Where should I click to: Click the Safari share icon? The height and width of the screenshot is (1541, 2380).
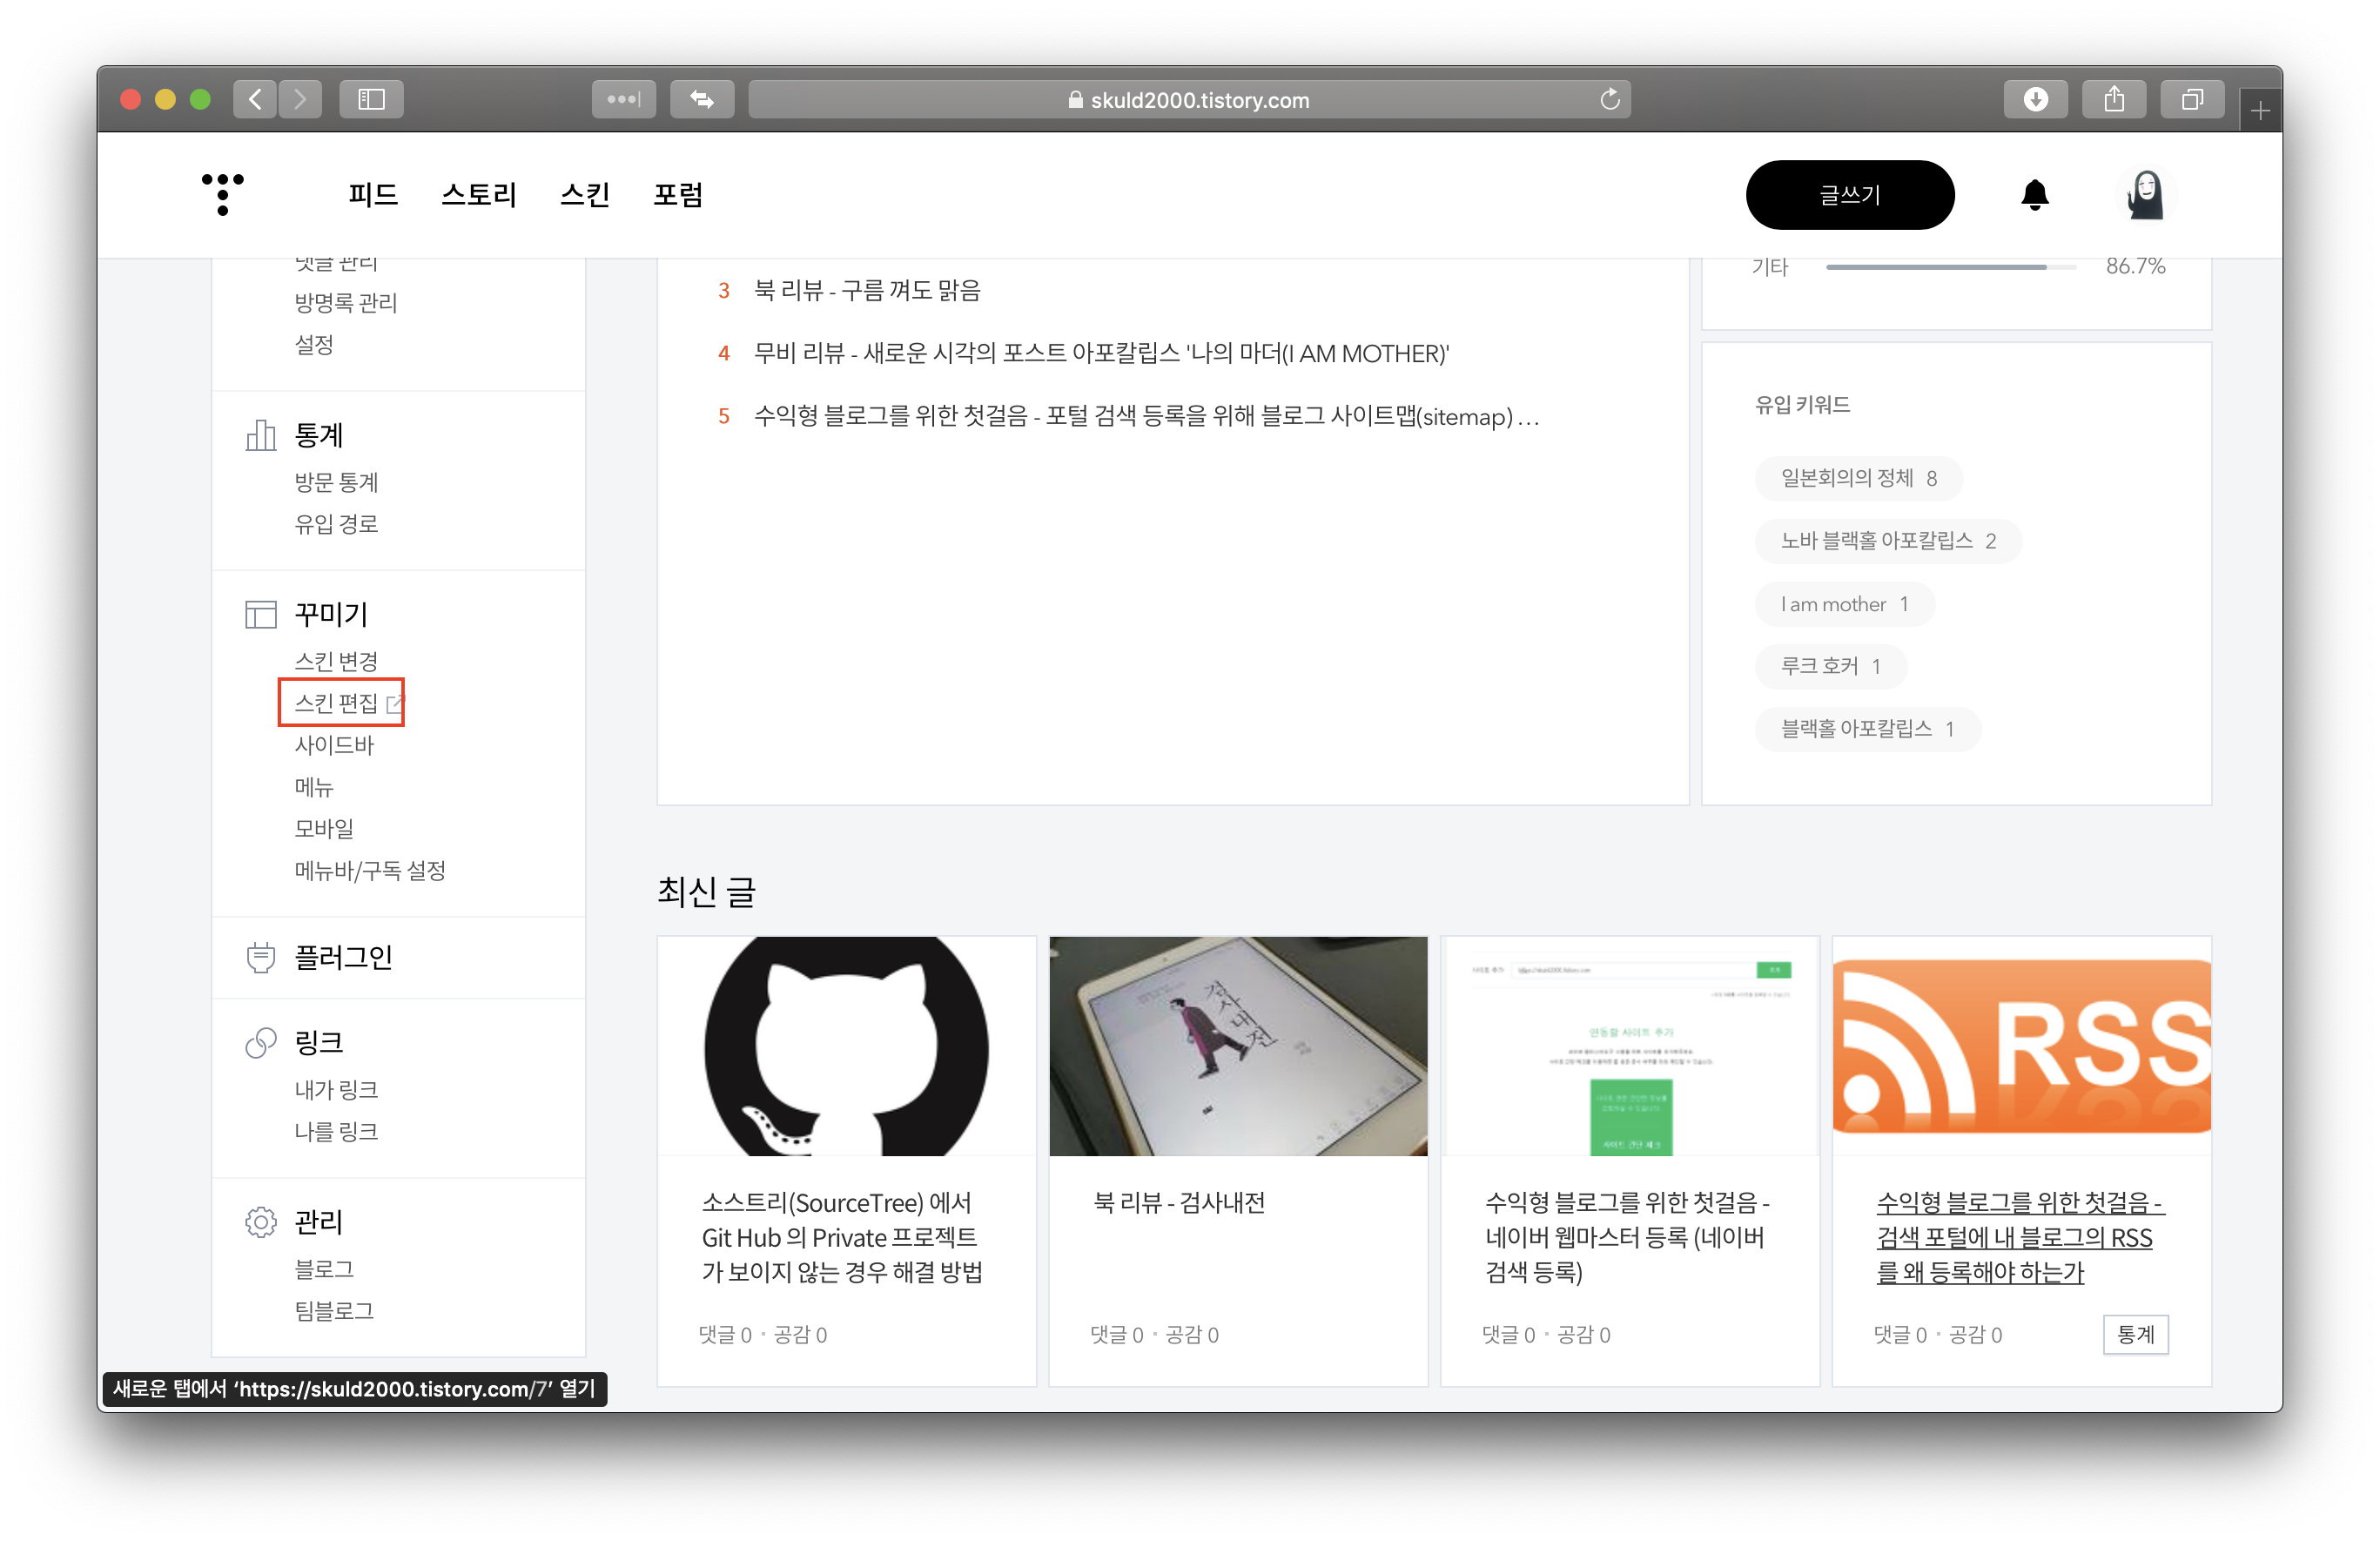[2113, 99]
